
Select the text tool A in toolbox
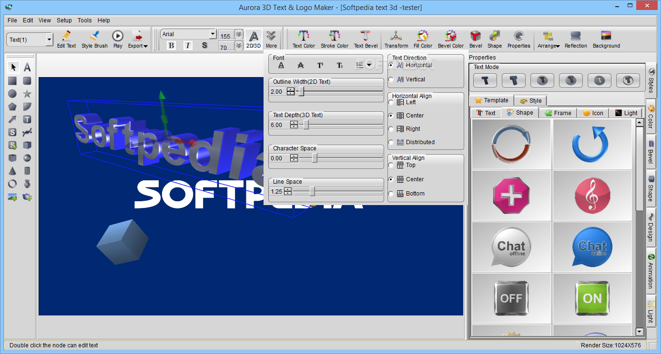[x=27, y=68]
